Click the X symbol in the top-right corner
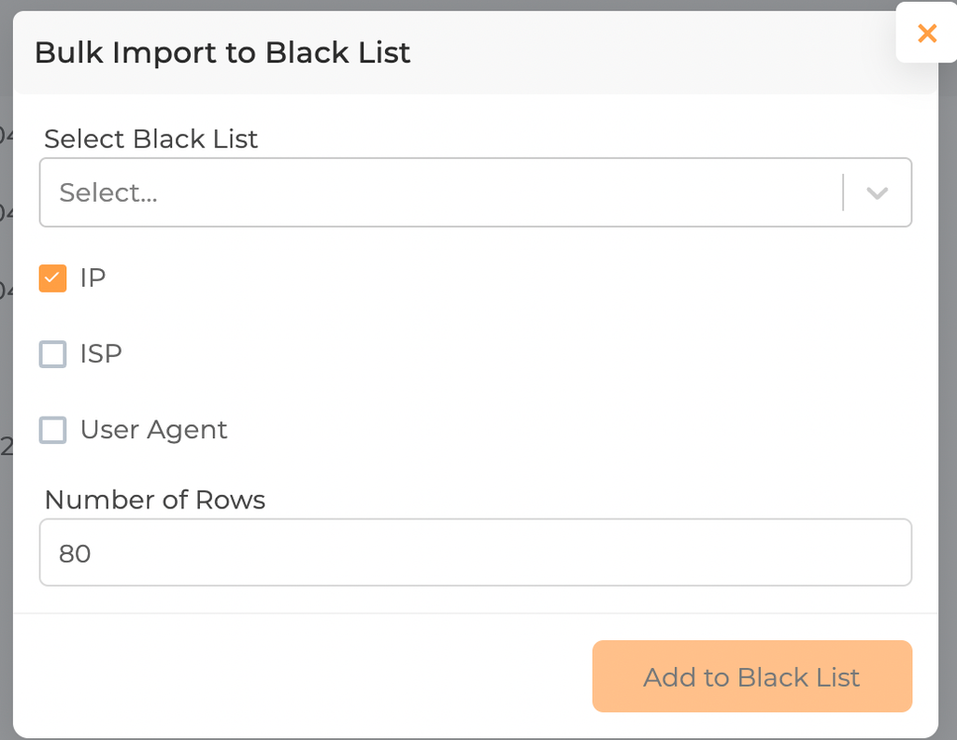The height and width of the screenshot is (740, 957). tap(926, 34)
